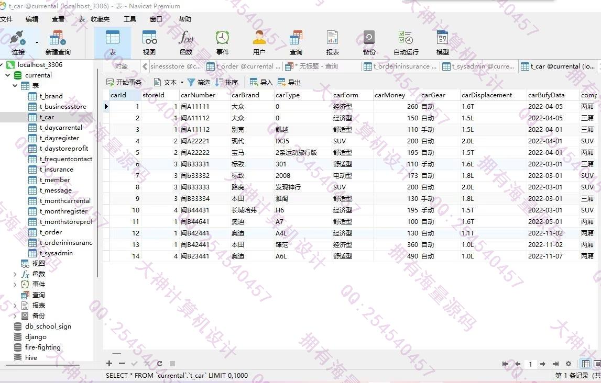Open the 查看 menu
This screenshot has width=601, height=383.
pyautogui.click(x=58, y=19)
